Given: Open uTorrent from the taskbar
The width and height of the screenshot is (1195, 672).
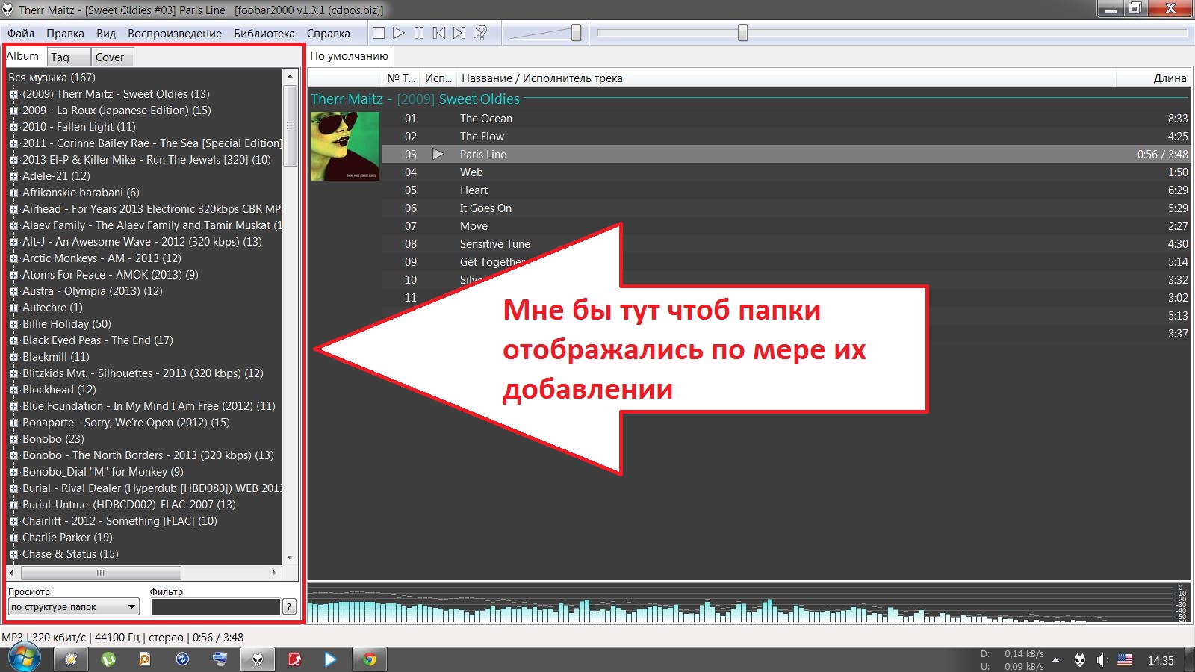Looking at the screenshot, I should (109, 659).
